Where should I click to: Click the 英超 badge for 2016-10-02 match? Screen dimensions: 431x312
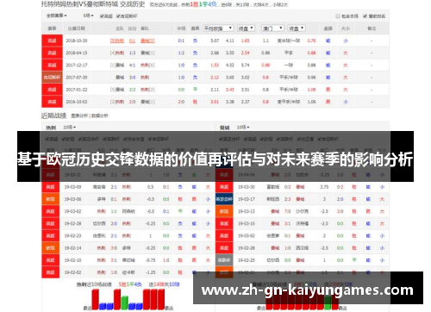[52, 102]
